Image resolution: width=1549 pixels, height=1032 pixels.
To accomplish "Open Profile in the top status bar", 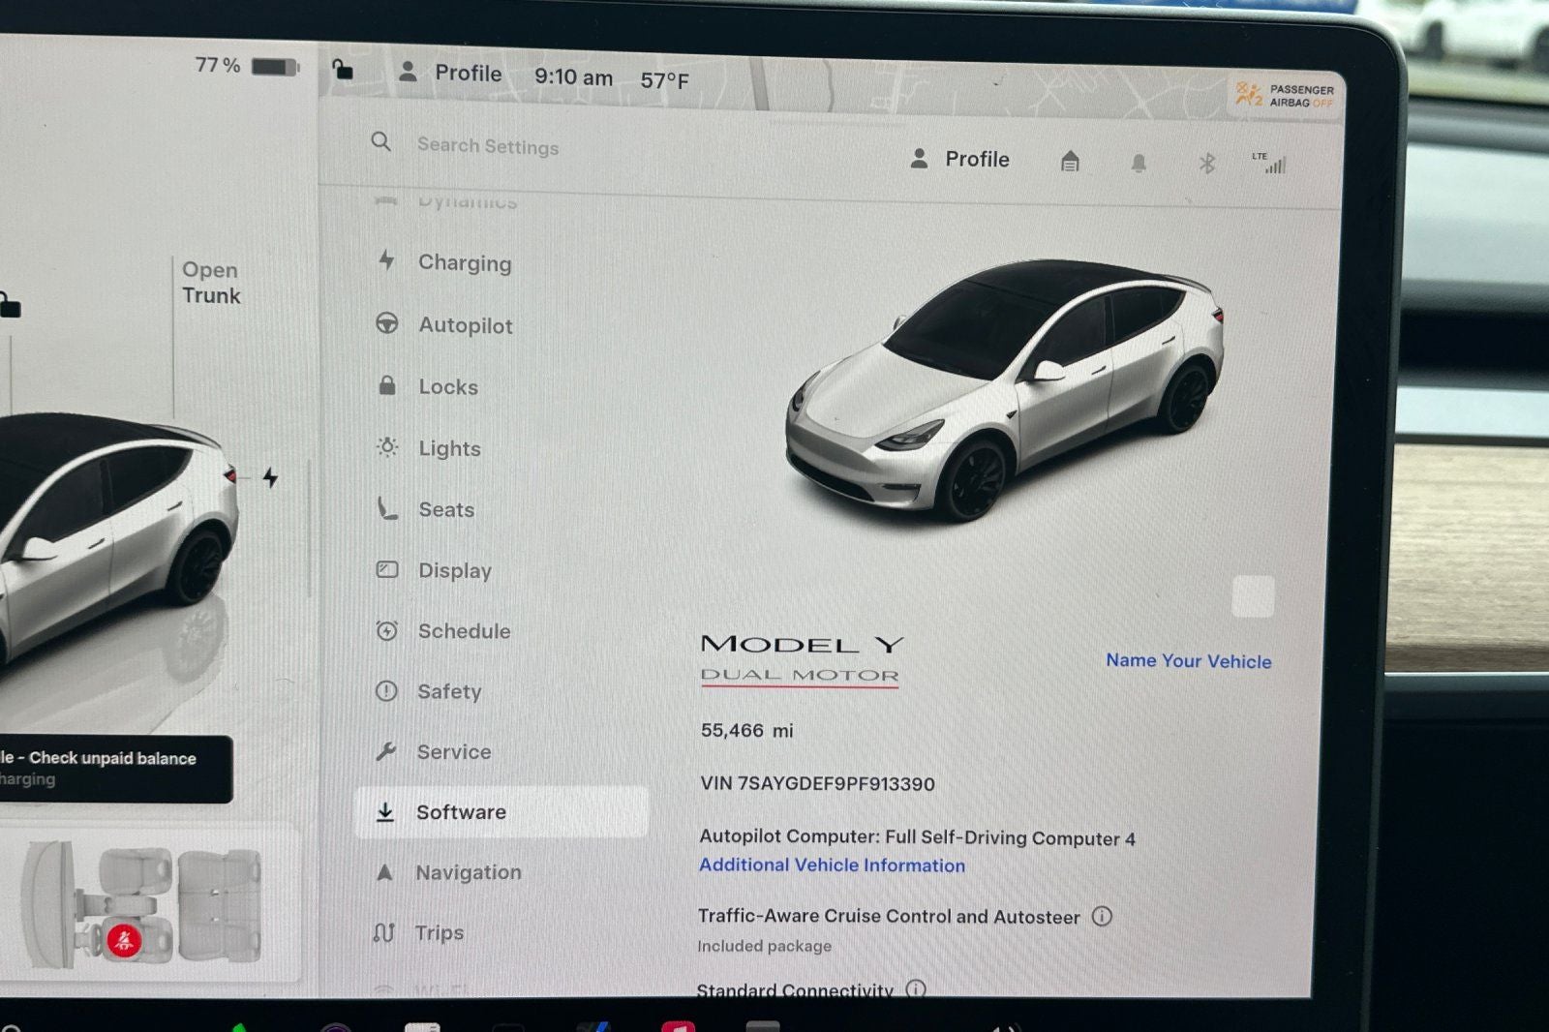I will point(450,73).
